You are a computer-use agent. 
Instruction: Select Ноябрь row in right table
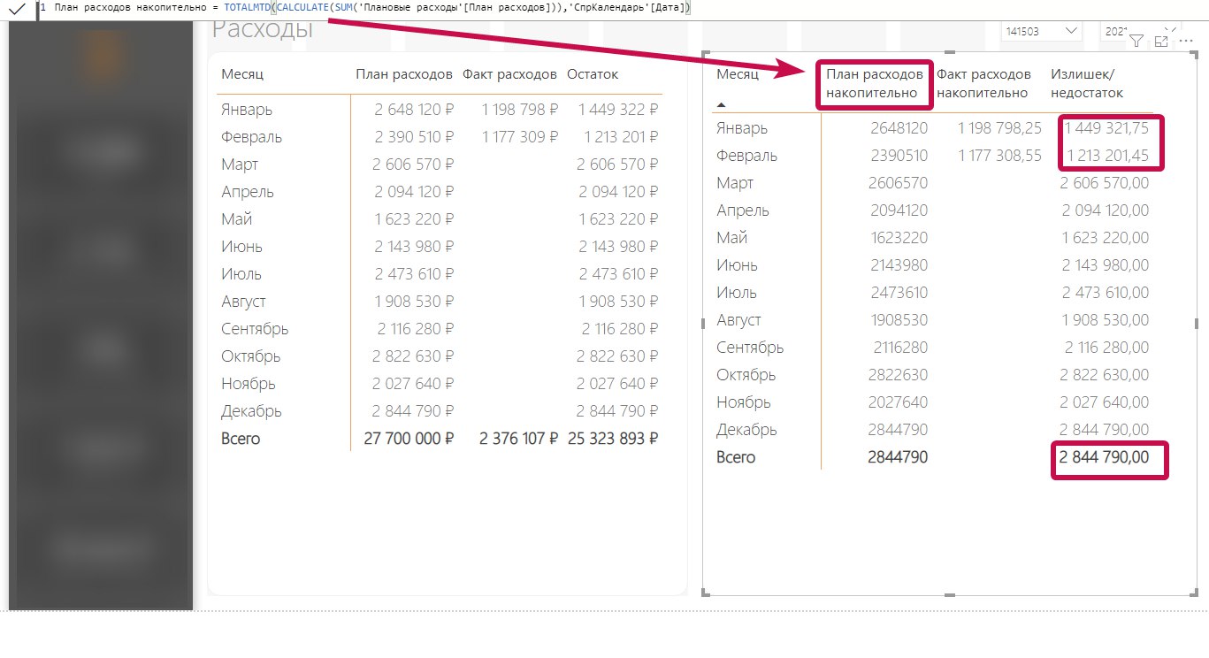tap(933, 402)
